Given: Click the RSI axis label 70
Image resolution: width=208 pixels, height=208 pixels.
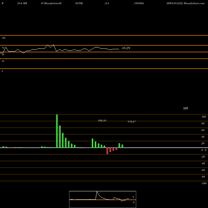Looking at the screenshot, I should 3,48.
